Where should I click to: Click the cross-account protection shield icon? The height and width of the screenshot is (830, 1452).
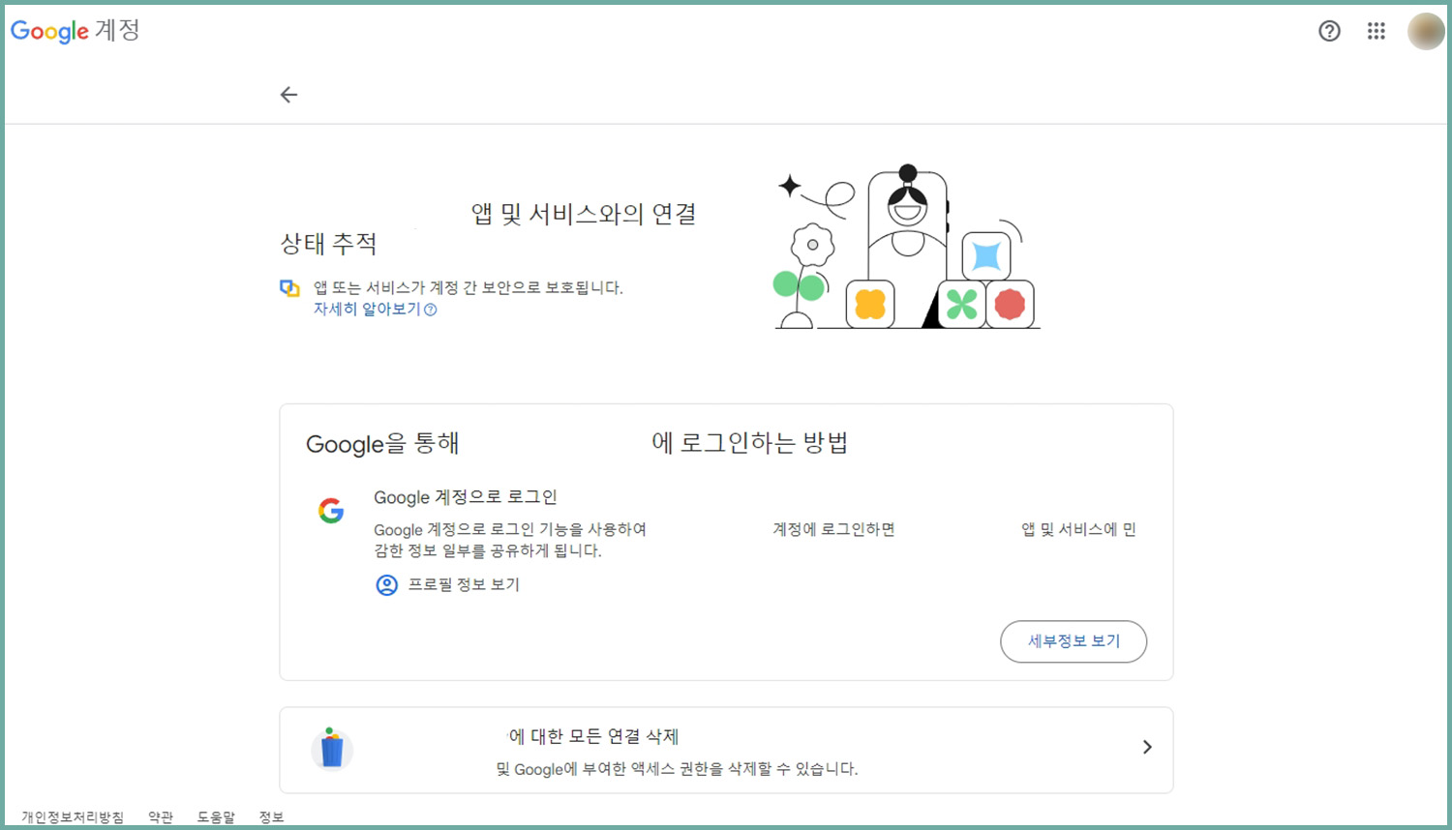tap(289, 288)
